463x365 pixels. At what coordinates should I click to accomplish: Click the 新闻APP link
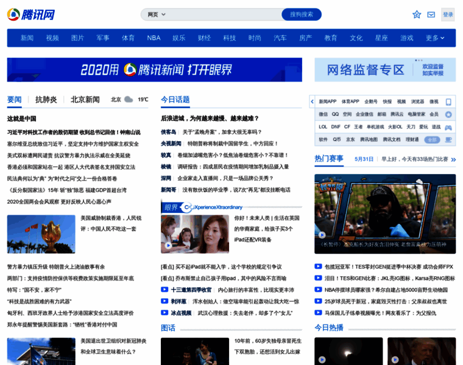(328, 102)
